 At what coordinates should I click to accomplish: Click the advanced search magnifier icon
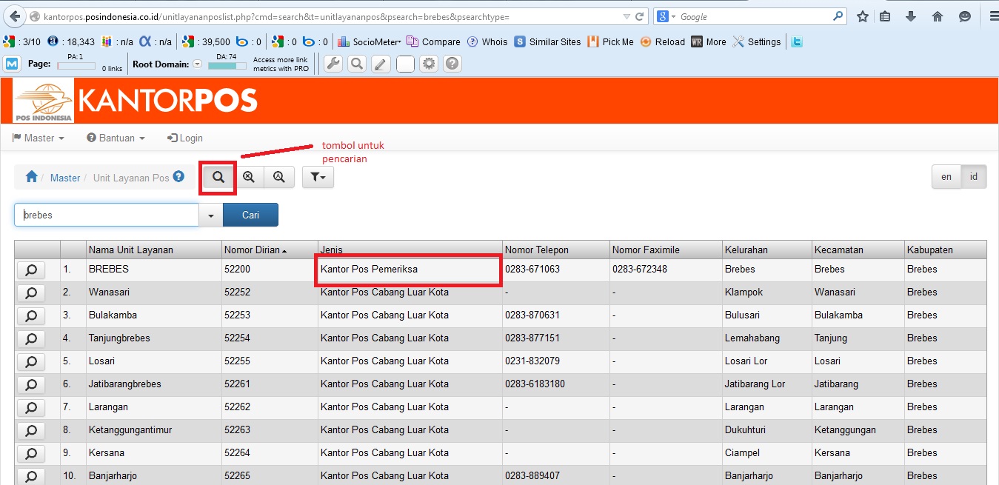click(x=279, y=177)
